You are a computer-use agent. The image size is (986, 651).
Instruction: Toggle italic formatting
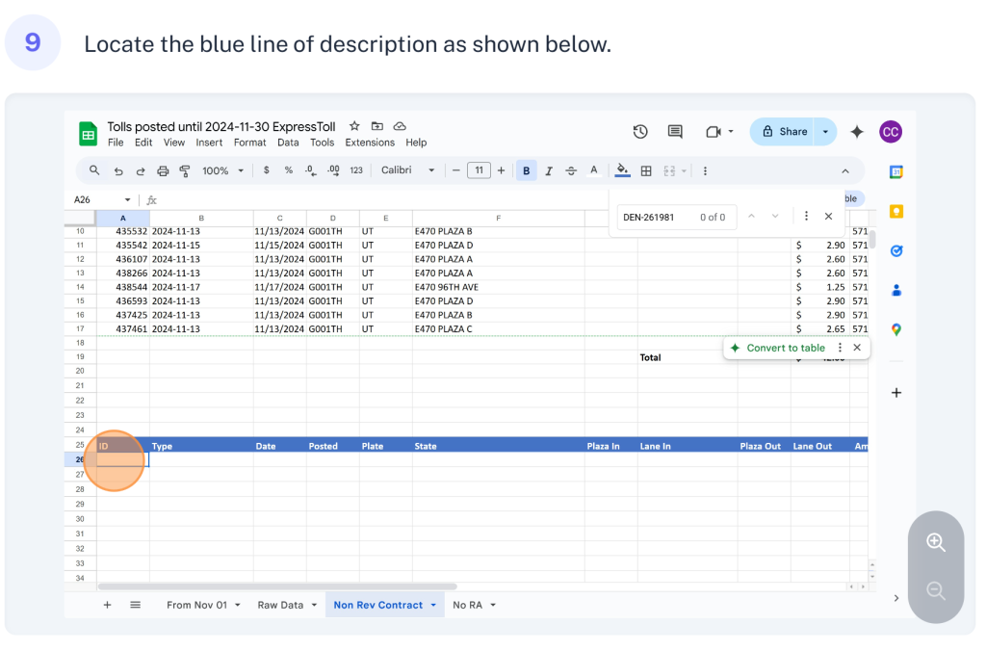pyautogui.click(x=549, y=170)
